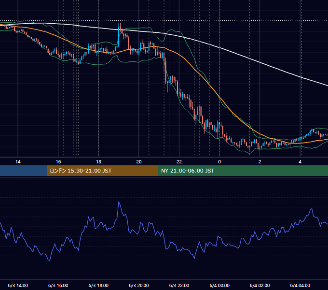Viewport: 328px width, 290px height.
Task: Click the '16' hour axis label
Action: coord(58,162)
